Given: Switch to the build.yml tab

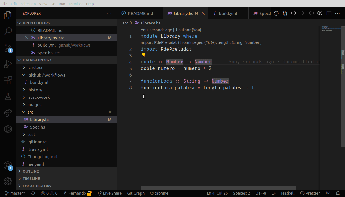Looking at the screenshot, I should coord(228,13).
